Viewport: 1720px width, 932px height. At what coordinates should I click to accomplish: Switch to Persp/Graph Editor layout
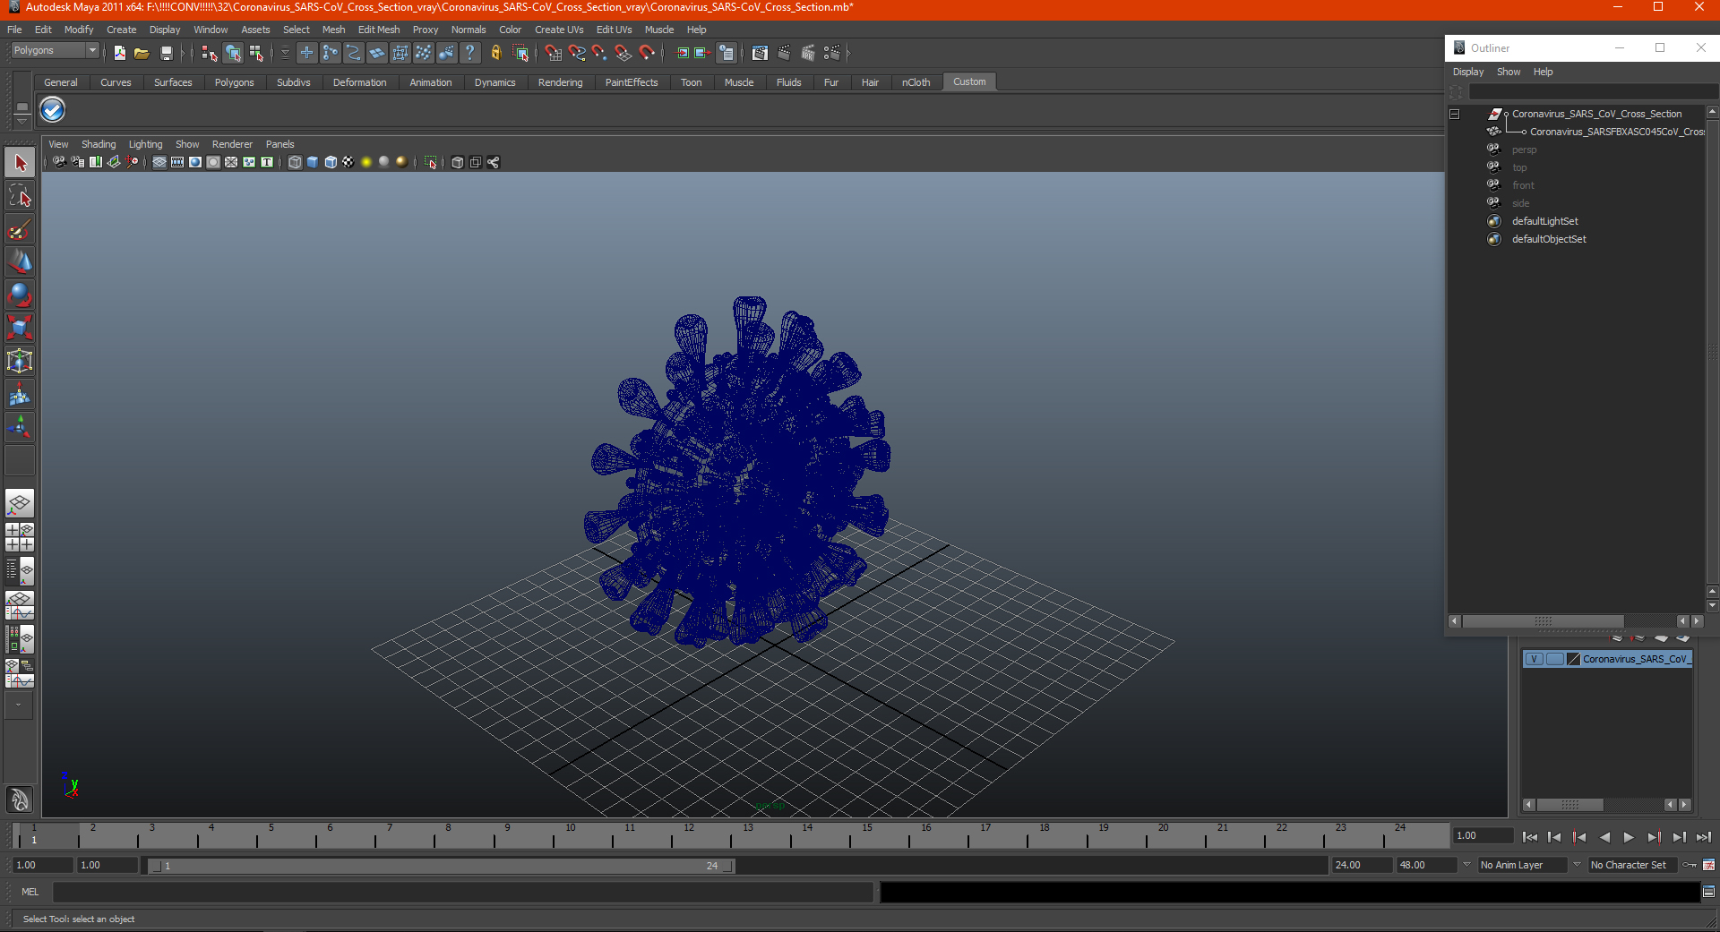tap(20, 605)
